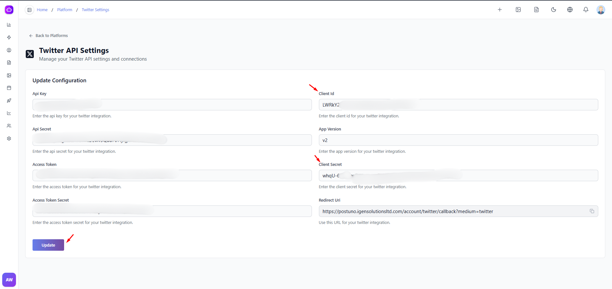Viewport: 612px width, 289px height.
Task: Focus the App Version input field
Action: [458, 140]
